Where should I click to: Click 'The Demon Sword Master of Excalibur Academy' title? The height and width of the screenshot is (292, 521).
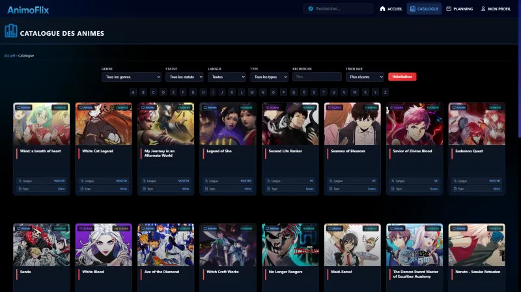415,274
